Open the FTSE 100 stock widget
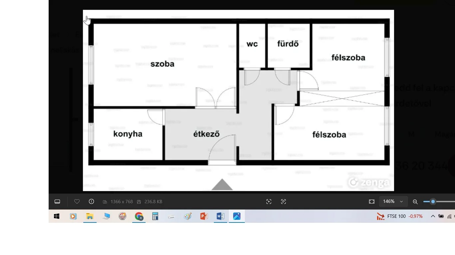 click(400, 216)
